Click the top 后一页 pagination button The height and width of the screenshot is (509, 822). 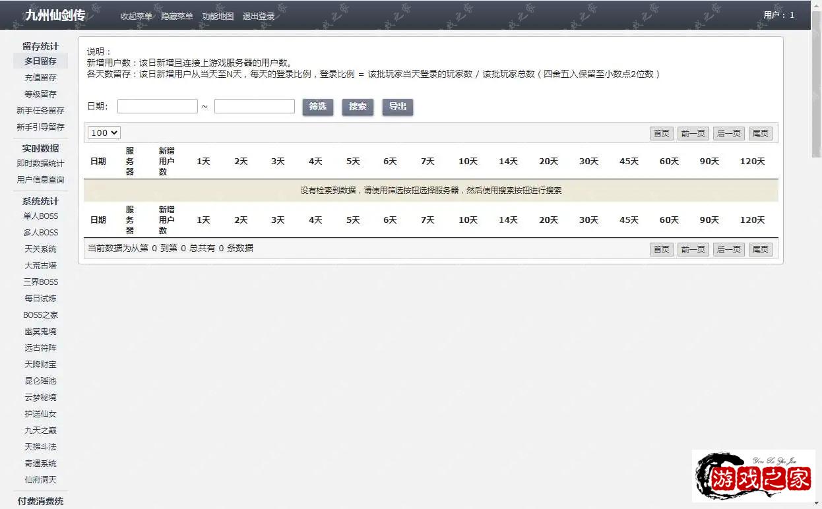[728, 133]
